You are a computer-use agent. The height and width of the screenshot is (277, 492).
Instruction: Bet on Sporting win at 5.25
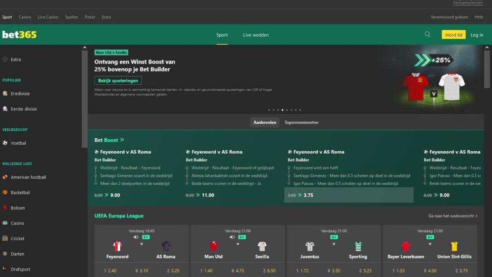click(366, 271)
